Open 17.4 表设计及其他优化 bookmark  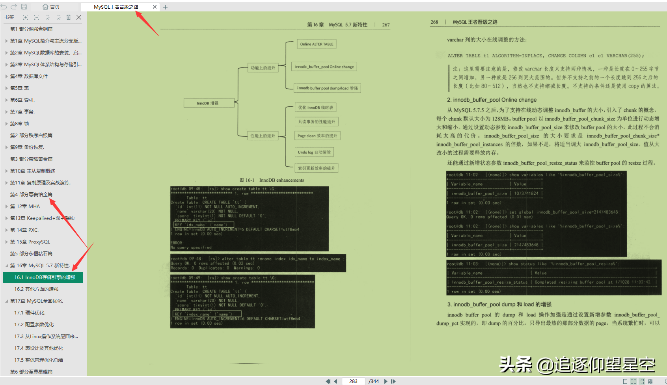pos(39,348)
